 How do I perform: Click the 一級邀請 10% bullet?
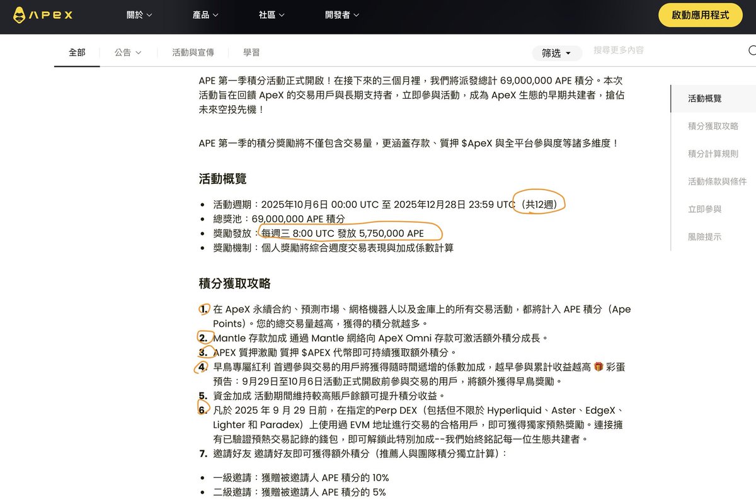pyautogui.click(x=301, y=477)
